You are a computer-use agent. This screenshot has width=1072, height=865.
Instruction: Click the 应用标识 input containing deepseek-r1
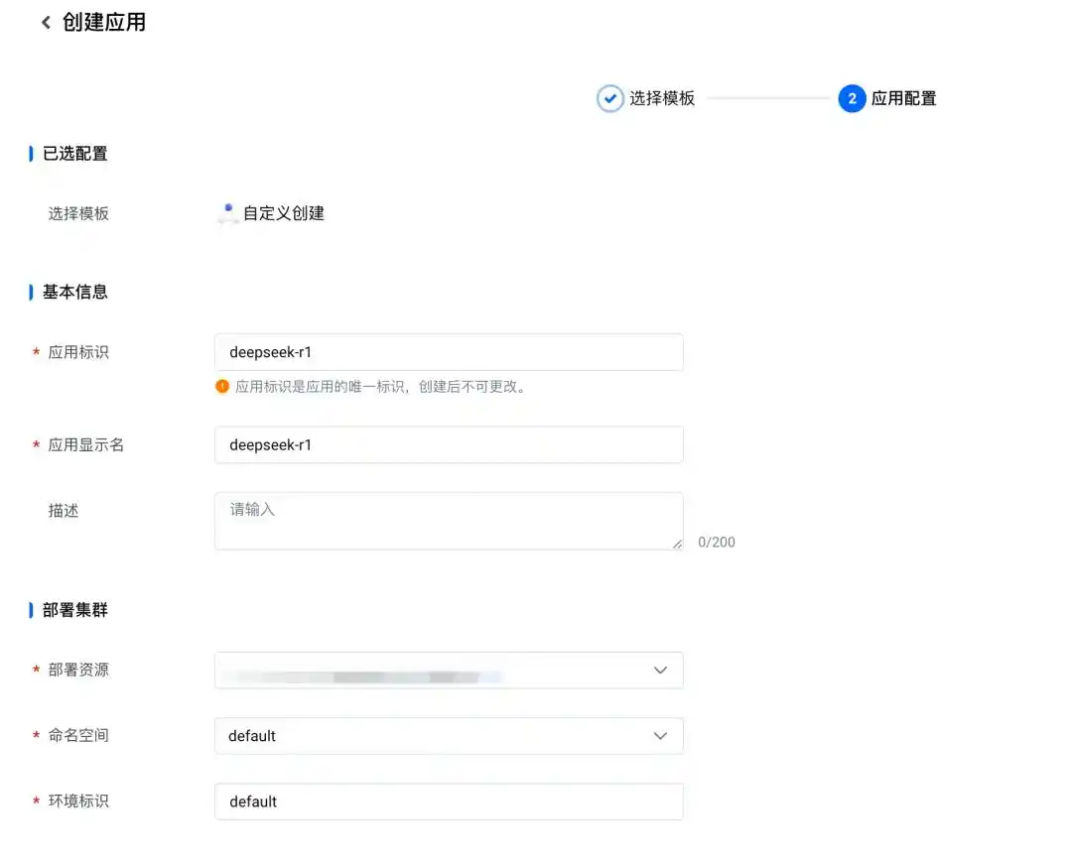pyautogui.click(x=449, y=351)
